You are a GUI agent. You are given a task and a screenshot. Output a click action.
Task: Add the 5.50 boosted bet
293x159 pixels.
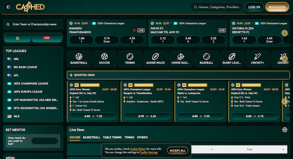201,116
